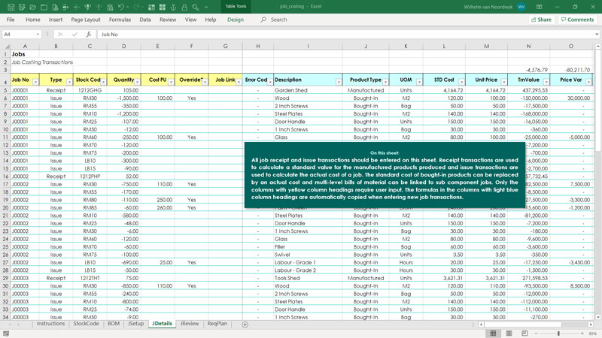Click the Save As edit icon beside Save
The image size is (602, 338).
point(22,7)
